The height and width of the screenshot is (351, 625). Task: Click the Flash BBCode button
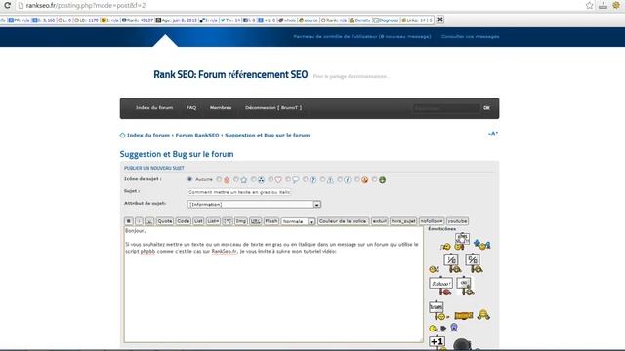click(x=271, y=221)
